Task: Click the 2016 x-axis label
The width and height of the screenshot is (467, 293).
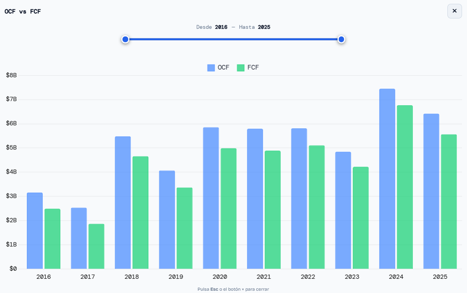Action: pyautogui.click(x=43, y=277)
